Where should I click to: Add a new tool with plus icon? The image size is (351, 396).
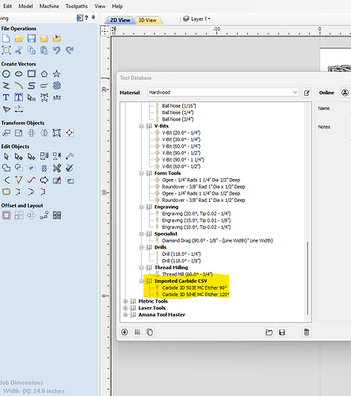point(124,332)
